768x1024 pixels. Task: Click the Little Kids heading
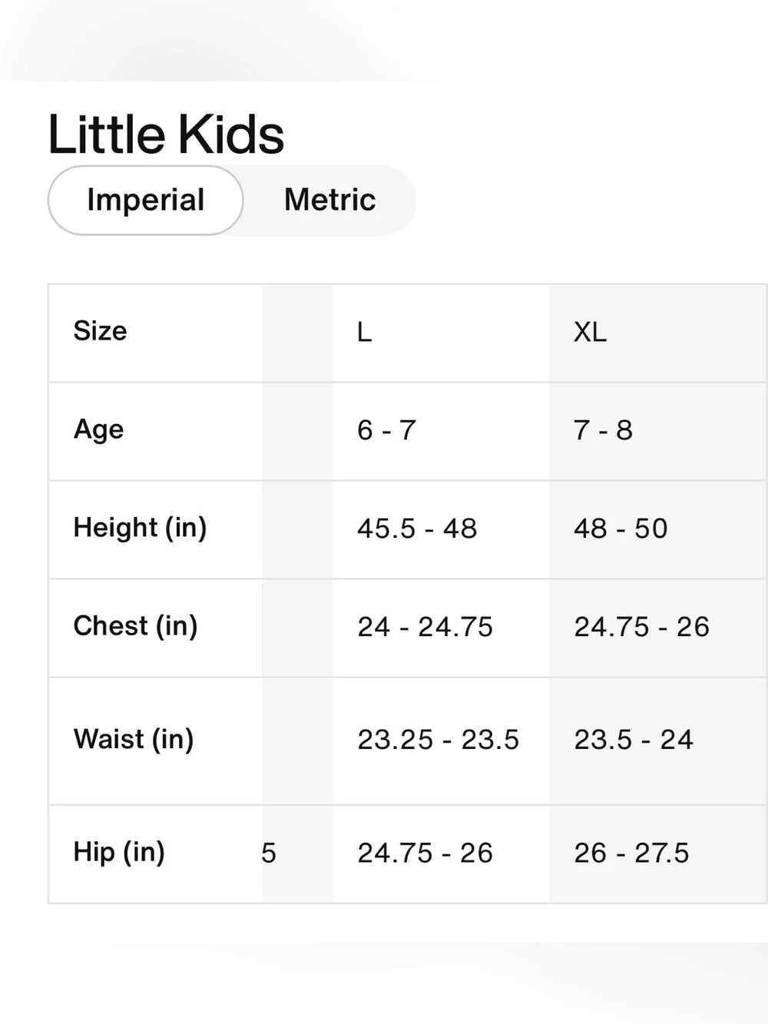pos(166,134)
